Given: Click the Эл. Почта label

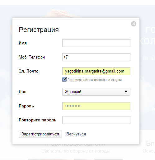Looking at the screenshot, I should point(29,71).
